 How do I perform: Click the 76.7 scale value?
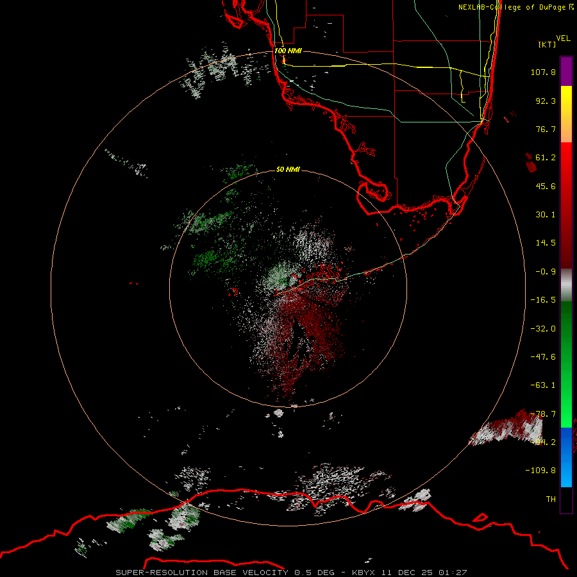(x=546, y=129)
